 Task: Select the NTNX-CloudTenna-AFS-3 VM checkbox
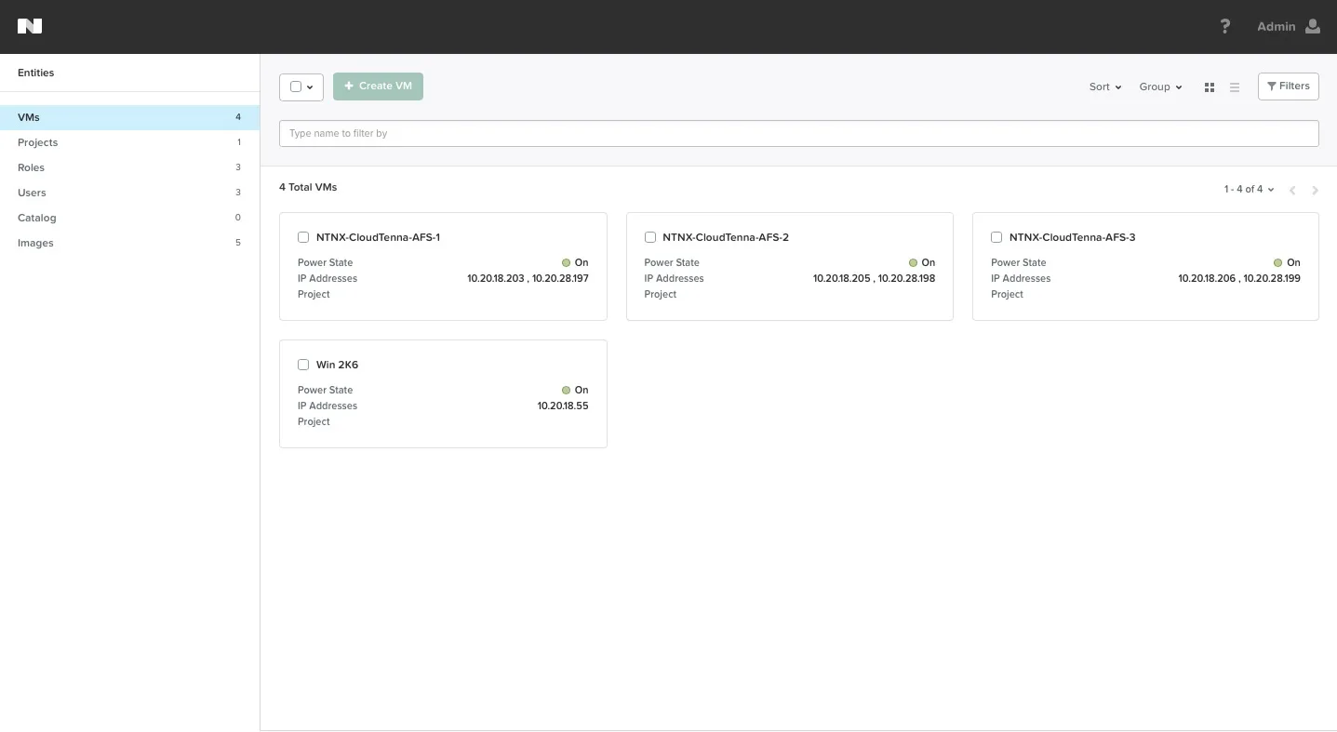point(996,237)
